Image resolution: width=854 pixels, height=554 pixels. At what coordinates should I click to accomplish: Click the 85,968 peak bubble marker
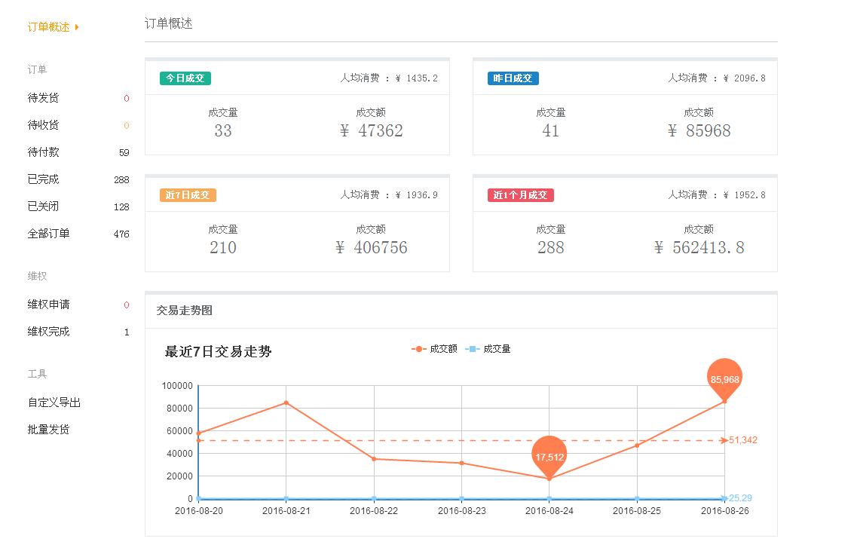[x=723, y=380]
